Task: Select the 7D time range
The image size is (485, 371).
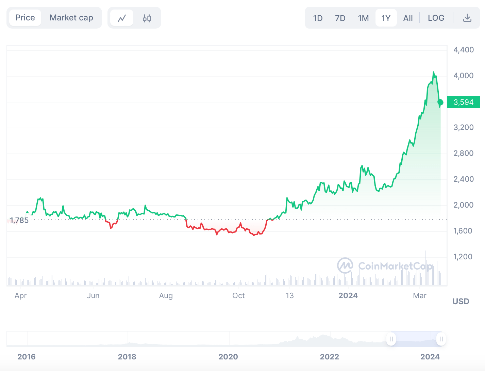Action: 340,18
